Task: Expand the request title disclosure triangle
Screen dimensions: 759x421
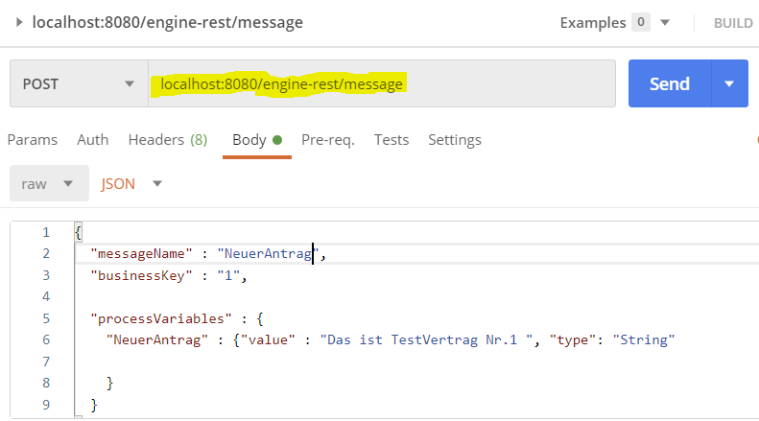Action: click(19, 22)
